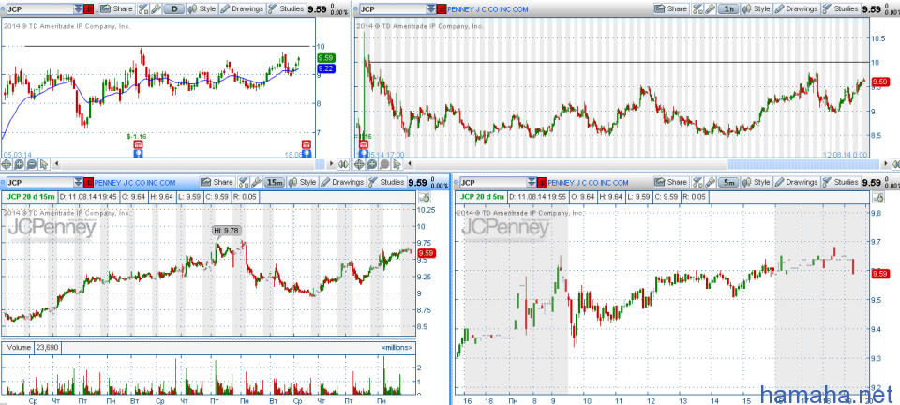
Task: Open chart settings wrench icon in 5m chart
Action: pyautogui.click(x=710, y=183)
